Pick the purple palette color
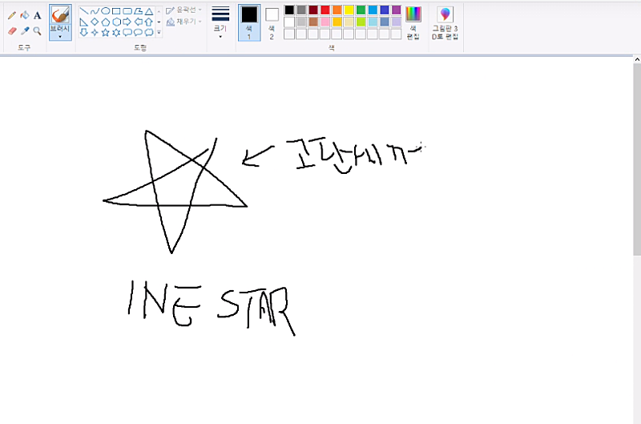The image size is (641, 424). (396, 10)
